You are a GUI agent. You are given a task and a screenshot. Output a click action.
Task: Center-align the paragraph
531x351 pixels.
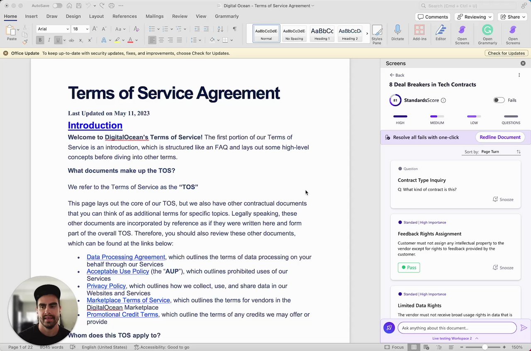coord(161,40)
